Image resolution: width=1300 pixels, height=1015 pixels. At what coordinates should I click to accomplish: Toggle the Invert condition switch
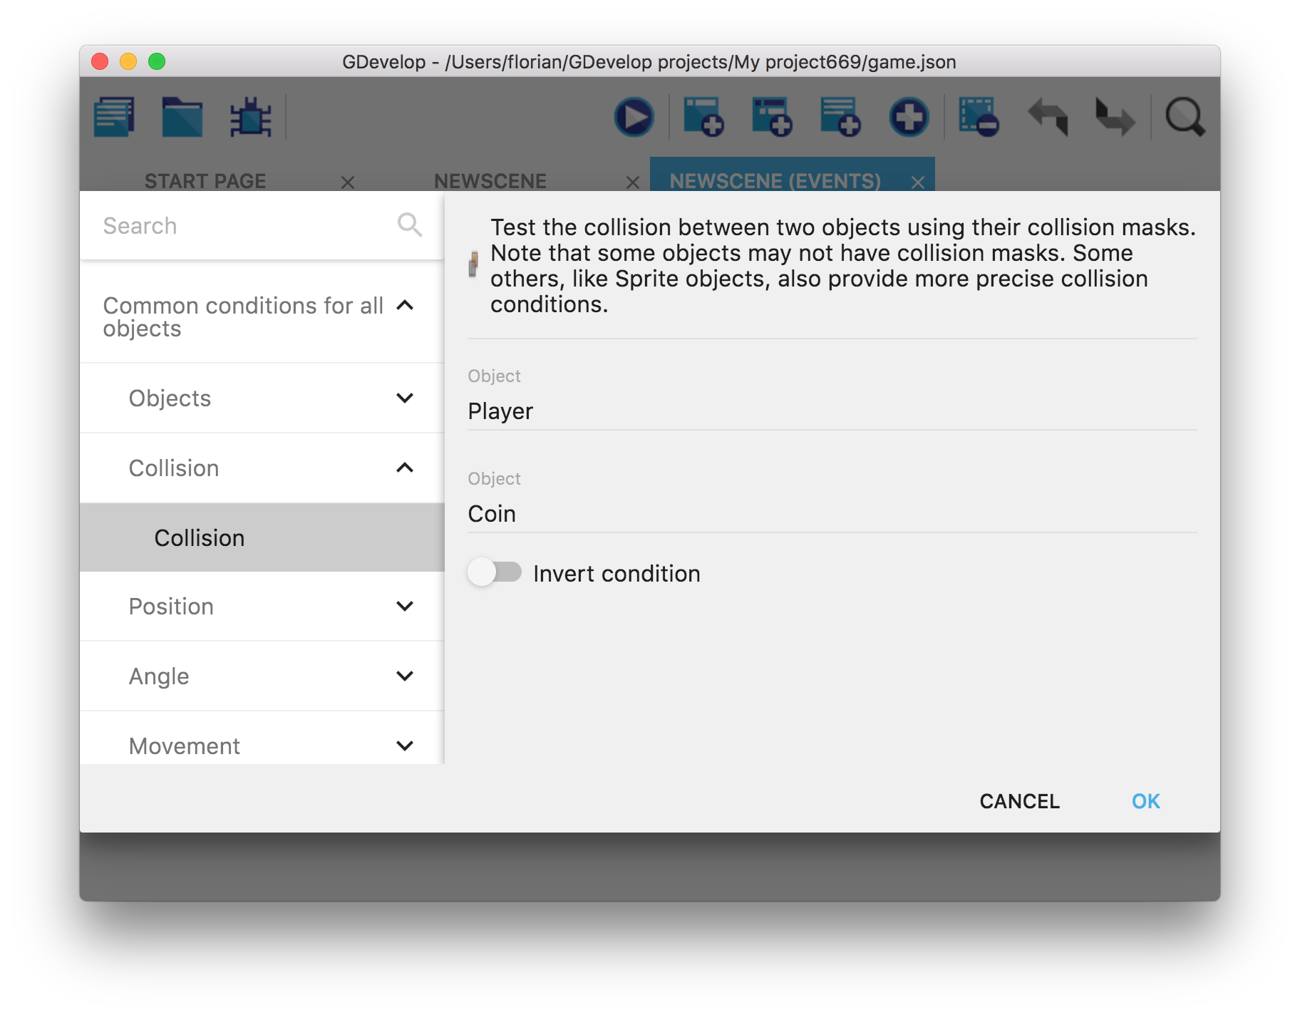pyautogui.click(x=495, y=572)
